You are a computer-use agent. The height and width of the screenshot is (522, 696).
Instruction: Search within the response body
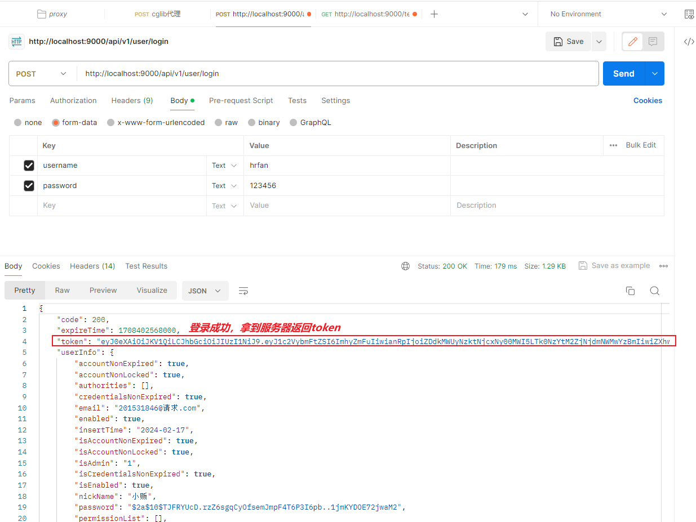pos(654,291)
